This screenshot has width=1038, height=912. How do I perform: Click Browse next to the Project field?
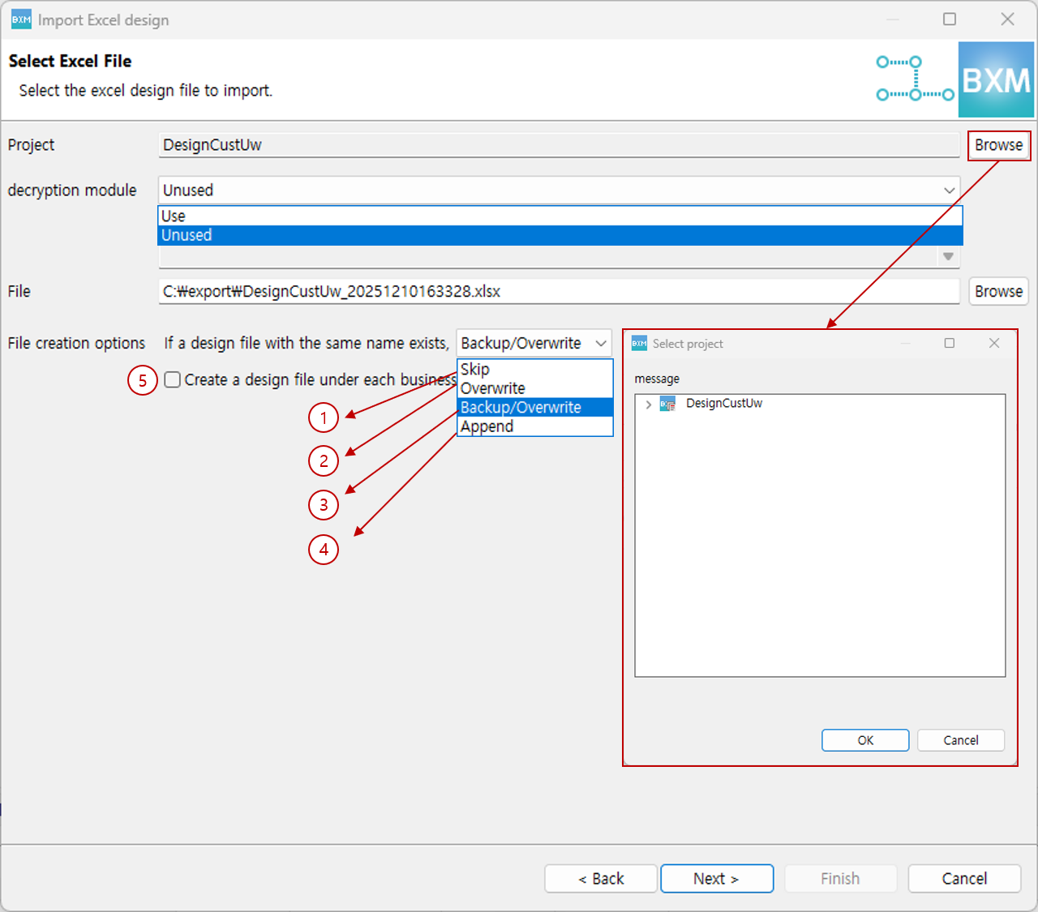(x=998, y=145)
